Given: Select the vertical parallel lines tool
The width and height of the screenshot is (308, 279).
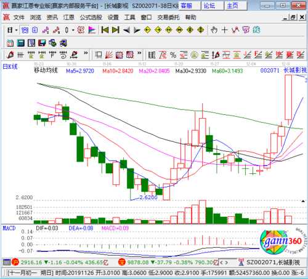Looking at the screenshot, I should [20, 55].
